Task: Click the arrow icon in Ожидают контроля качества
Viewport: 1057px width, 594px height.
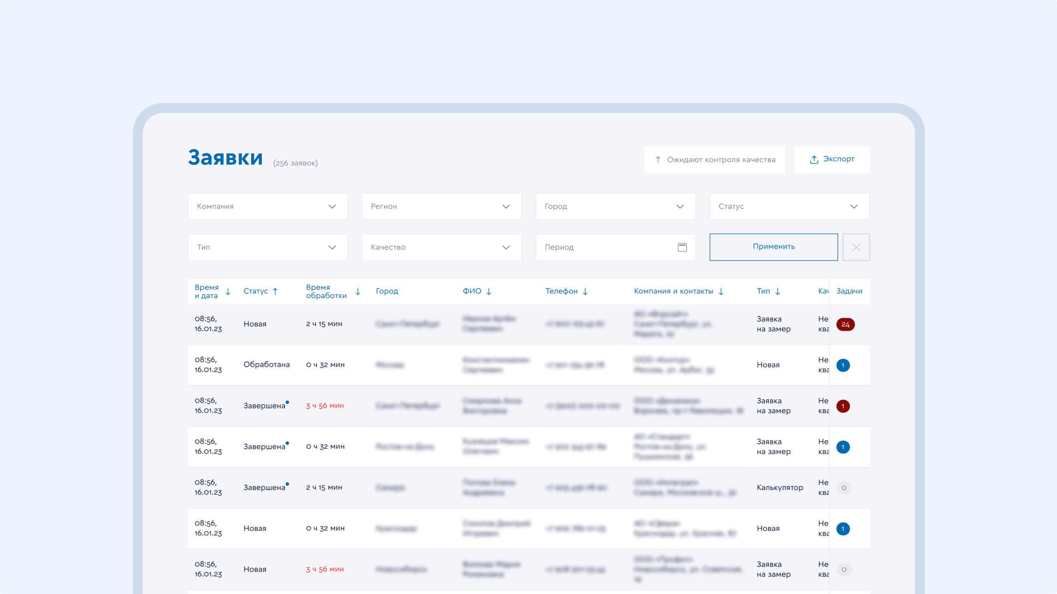Action: [x=658, y=160]
